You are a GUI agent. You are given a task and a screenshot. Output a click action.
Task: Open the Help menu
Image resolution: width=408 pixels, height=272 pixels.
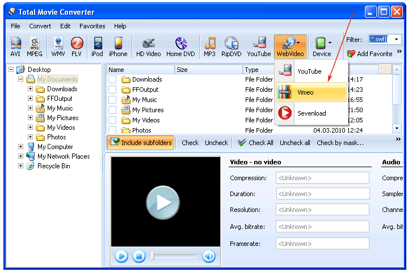point(120,26)
